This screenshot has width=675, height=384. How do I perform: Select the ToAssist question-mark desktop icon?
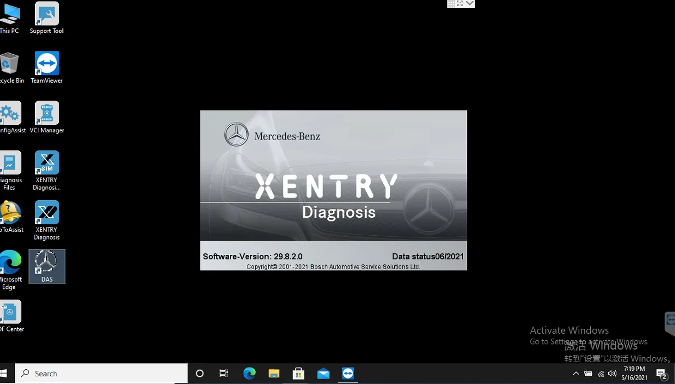click(x=11, y=217)
